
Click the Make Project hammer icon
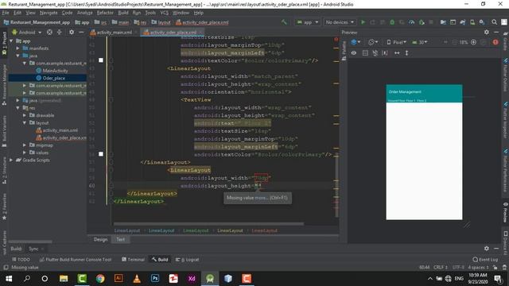(x=284, y=22)
